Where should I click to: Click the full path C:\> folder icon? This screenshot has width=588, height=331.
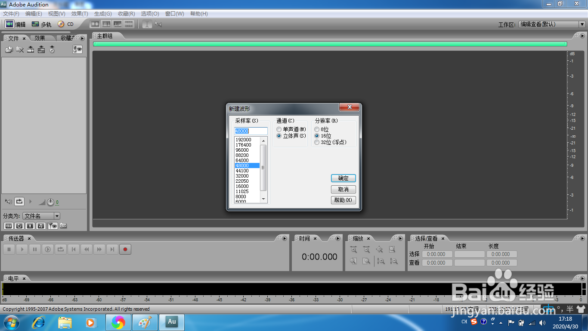[x=63, y=225]
